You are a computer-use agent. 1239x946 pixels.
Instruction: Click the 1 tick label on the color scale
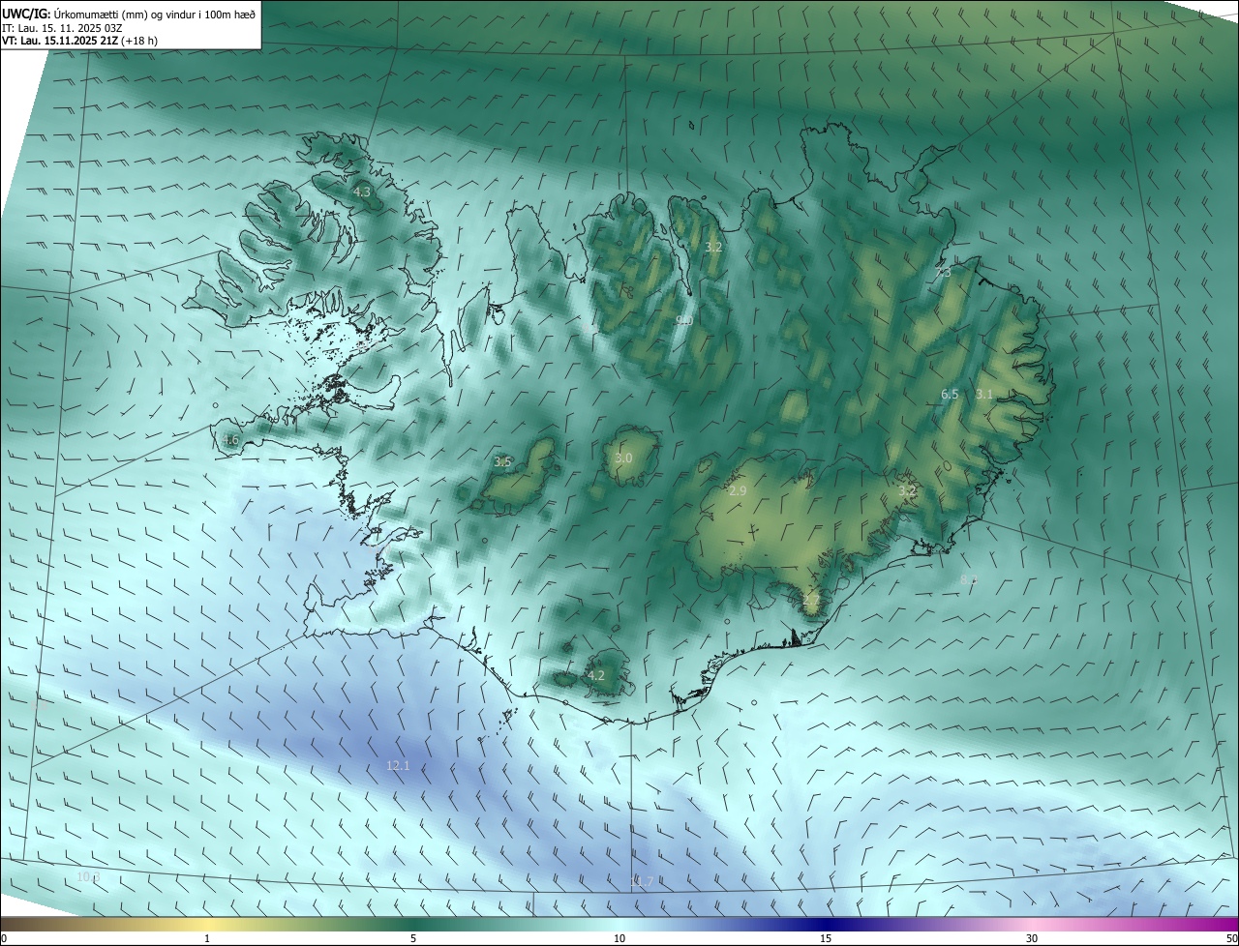coord(207,938)
